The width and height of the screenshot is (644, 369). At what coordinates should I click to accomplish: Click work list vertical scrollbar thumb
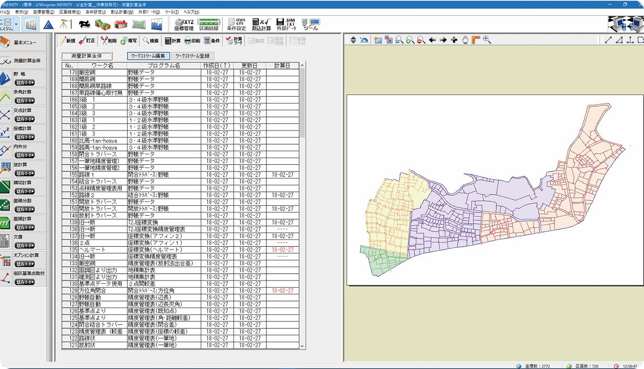[302, 103]
